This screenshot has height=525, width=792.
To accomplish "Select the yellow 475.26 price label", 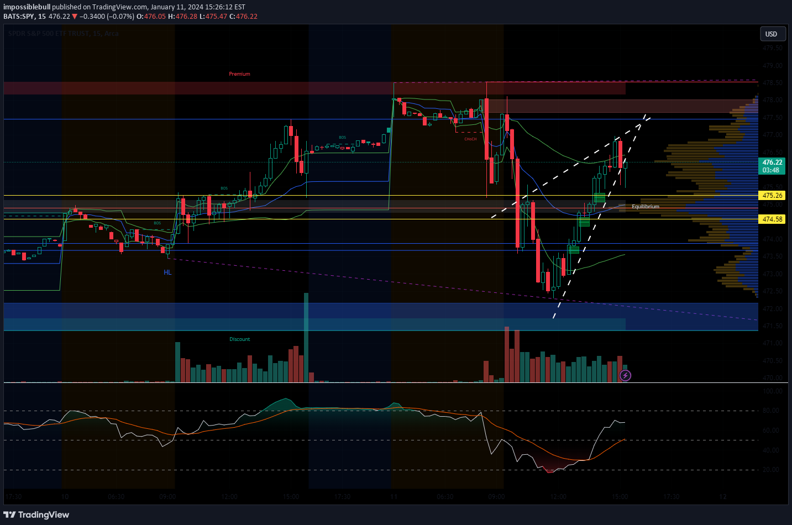I will tap(772, 196).
